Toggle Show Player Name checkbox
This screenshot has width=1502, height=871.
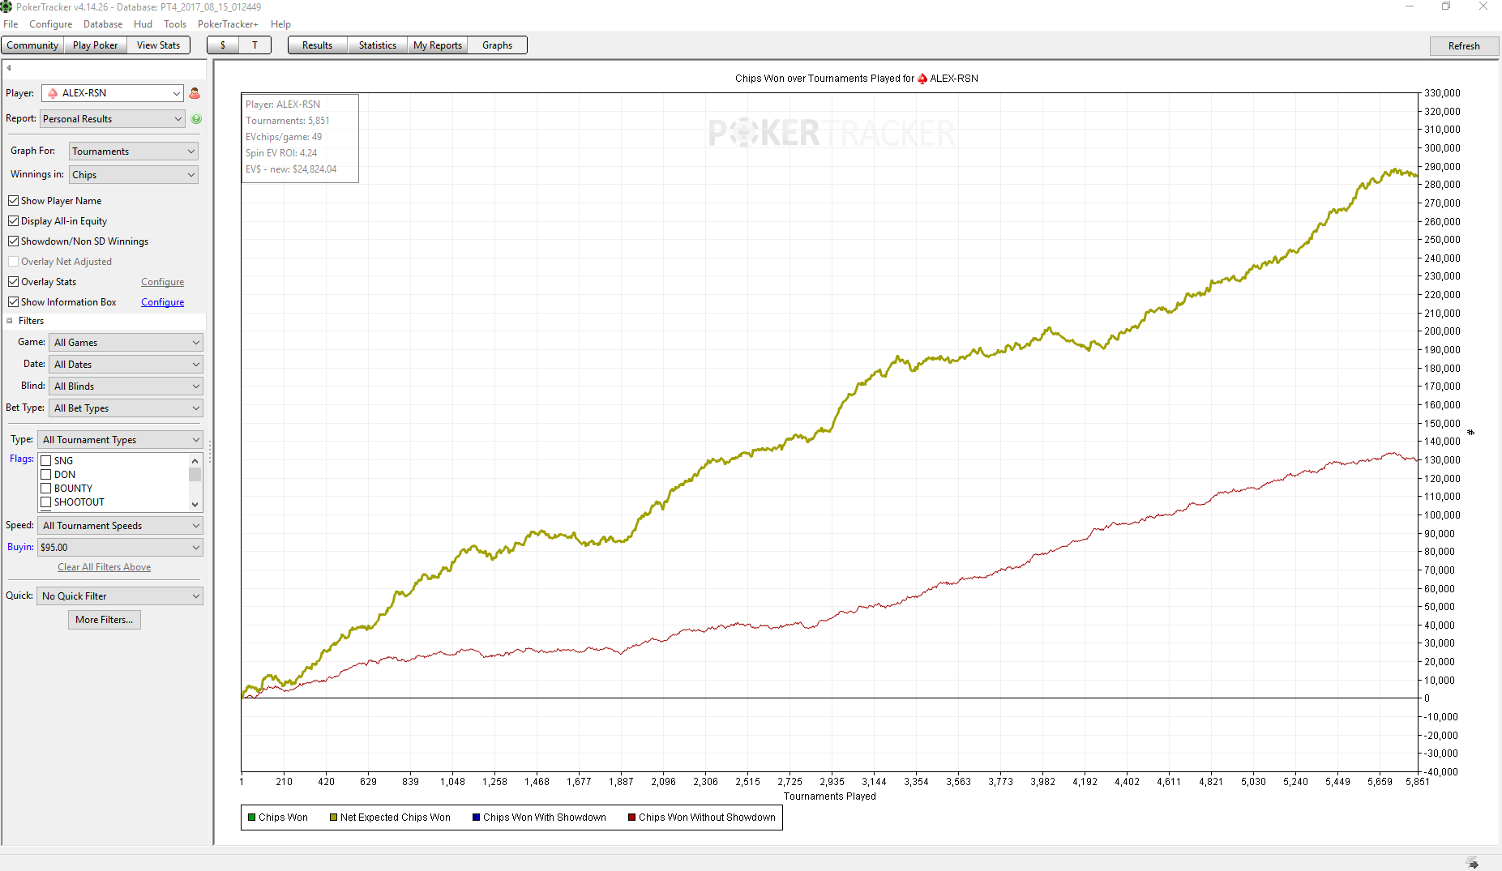tap(14, 201)
